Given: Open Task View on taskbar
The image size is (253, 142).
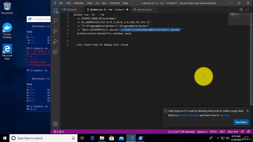Looking at the screenshot, I should pyautogui.click(x=82, y=138).
